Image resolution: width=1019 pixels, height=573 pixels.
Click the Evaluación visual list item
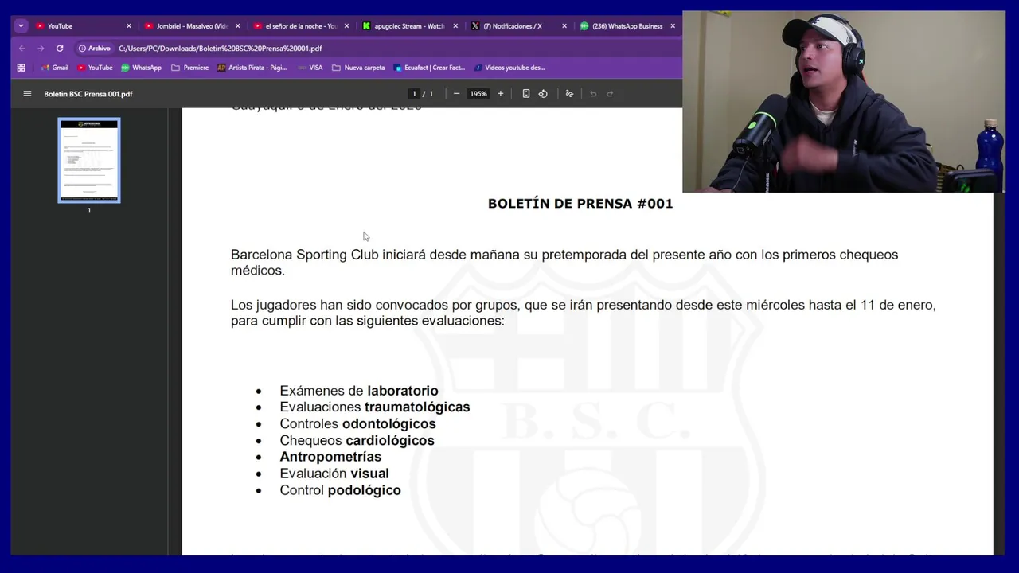click(x=334, y=474)
